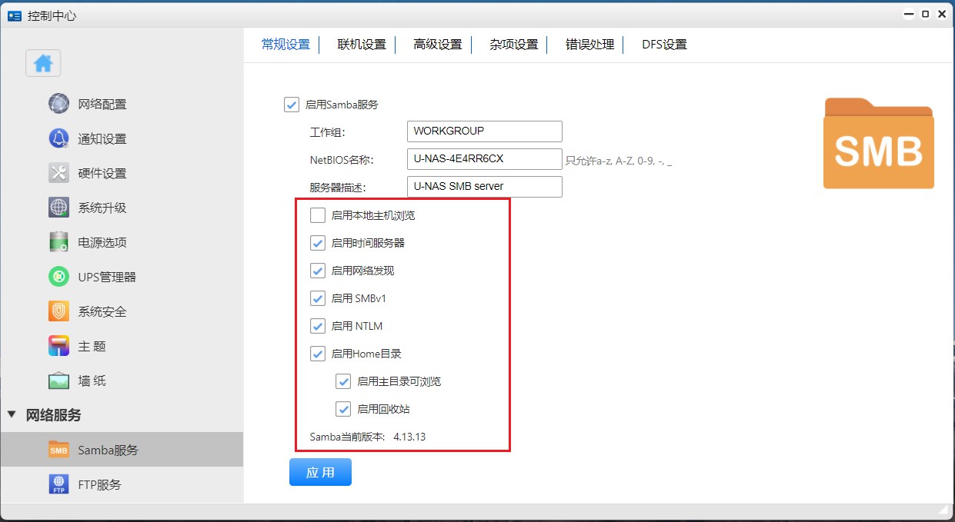Select the UPS管理器 icon

click(59, 277)
